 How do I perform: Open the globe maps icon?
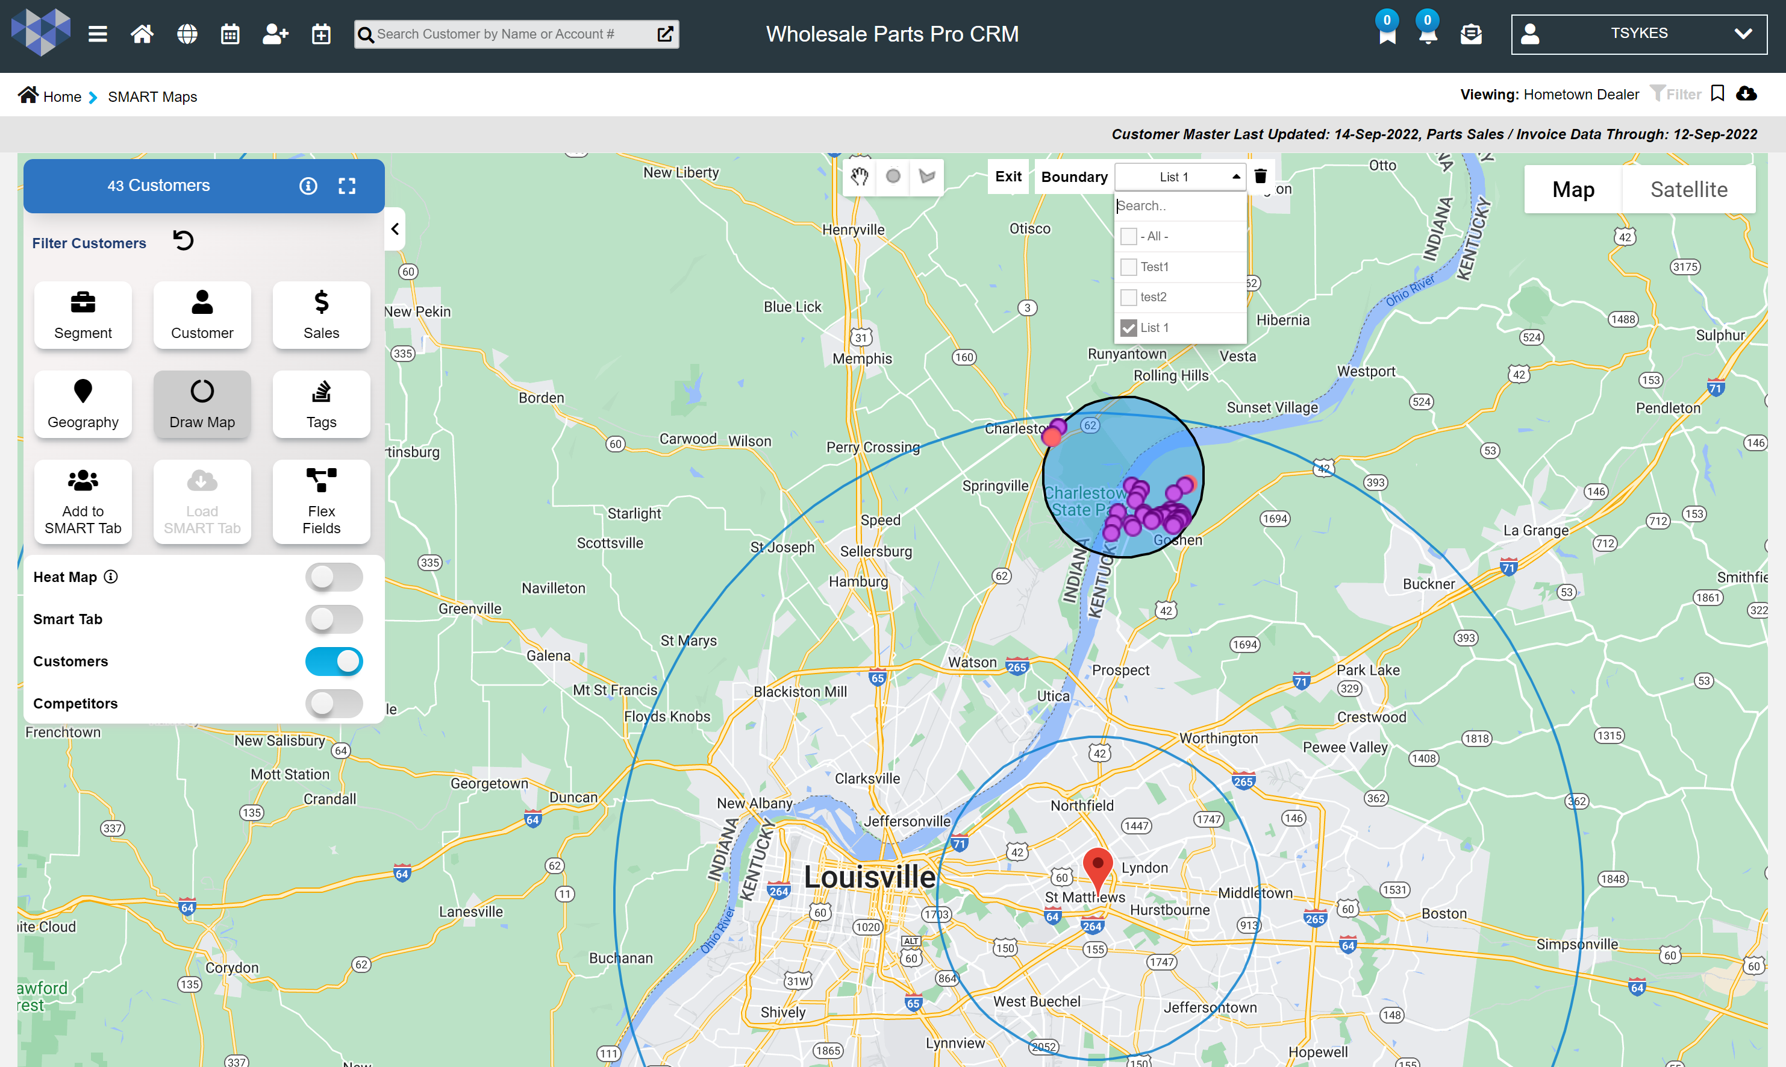pos(187,34)
